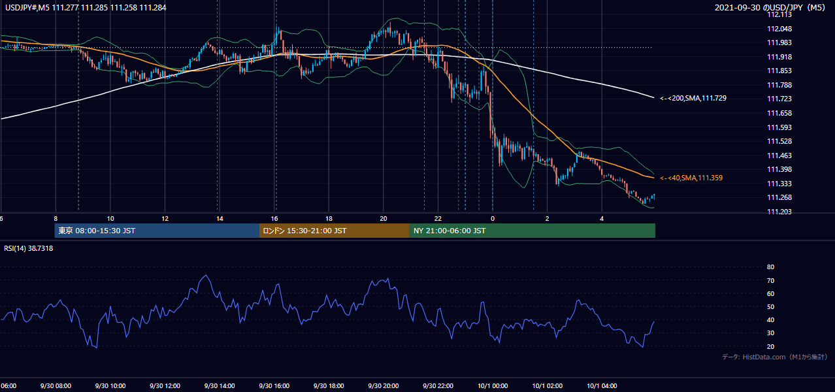
Task: Click RSI scale value 30
Action: (x=770, y=333)
